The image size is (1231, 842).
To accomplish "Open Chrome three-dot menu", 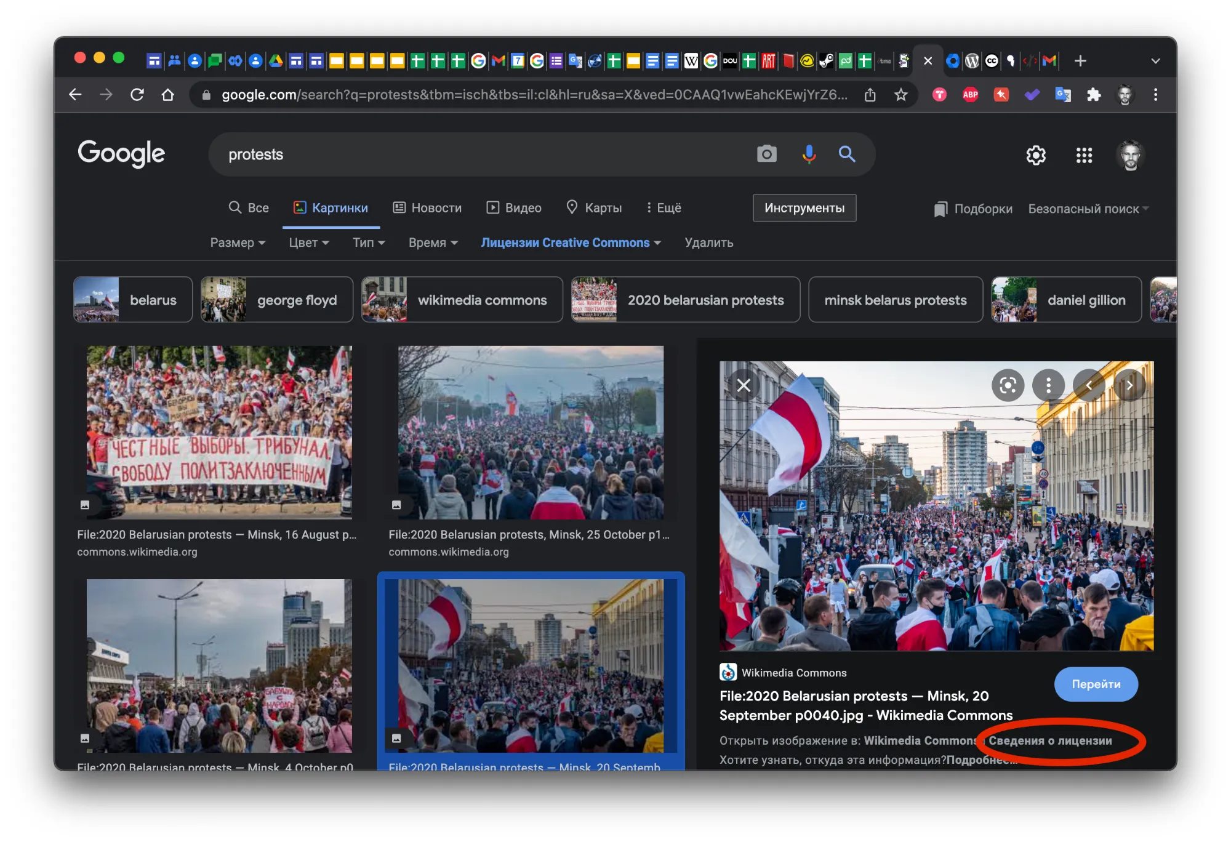I will (x=1155, y=95).
